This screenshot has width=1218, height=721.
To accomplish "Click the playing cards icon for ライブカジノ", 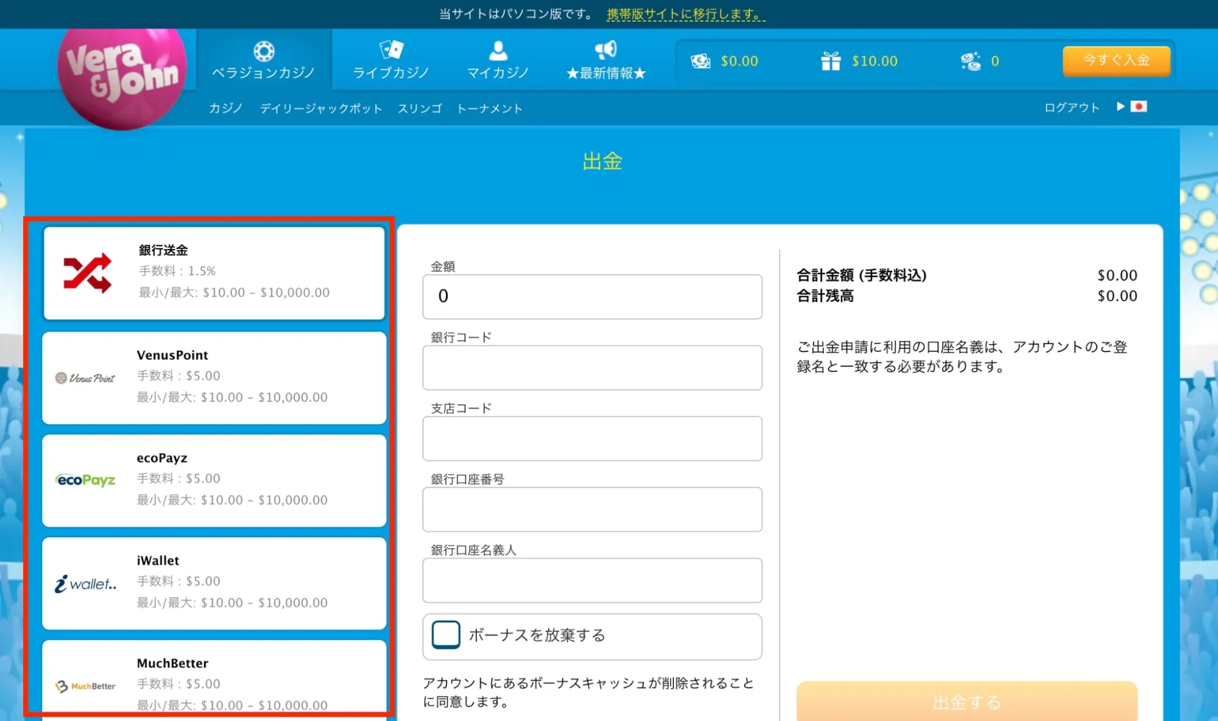I will (391, 49).
